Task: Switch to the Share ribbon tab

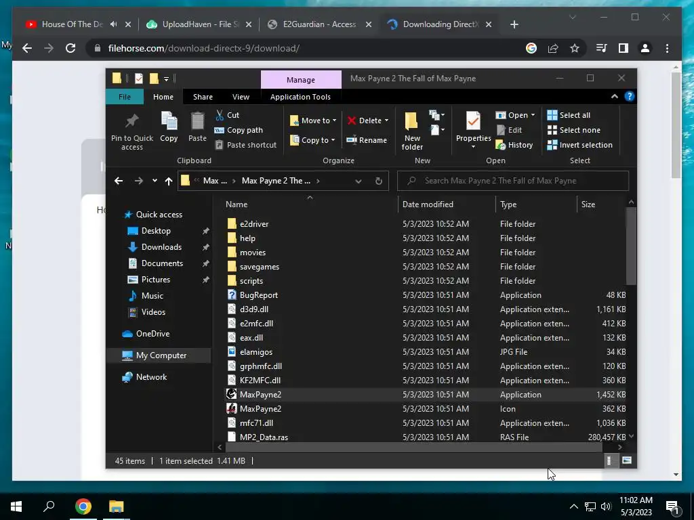Action: coord(203,97)
